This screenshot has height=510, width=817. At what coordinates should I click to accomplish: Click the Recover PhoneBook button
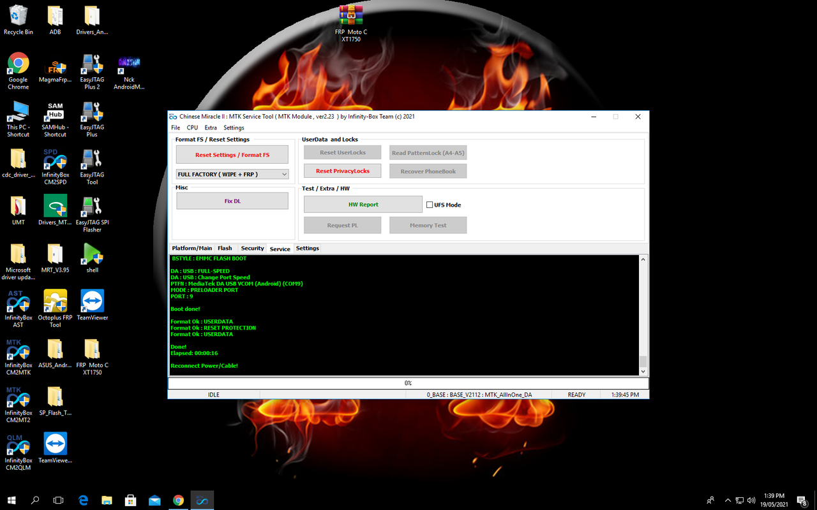[x=428, y=171]
